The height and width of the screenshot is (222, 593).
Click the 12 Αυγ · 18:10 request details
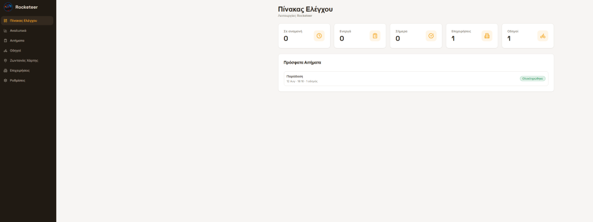click(x=302, y=81)
